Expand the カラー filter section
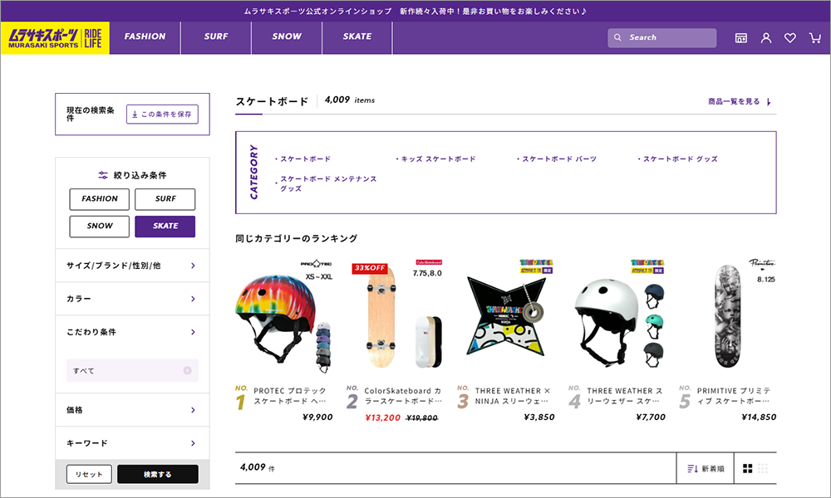831x498 pixels. 131,299
